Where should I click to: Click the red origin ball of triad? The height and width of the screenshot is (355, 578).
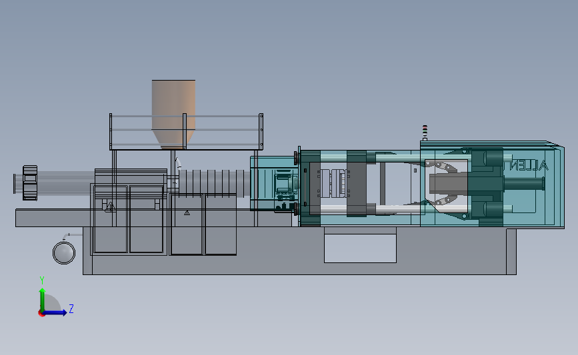coord(41,314)
